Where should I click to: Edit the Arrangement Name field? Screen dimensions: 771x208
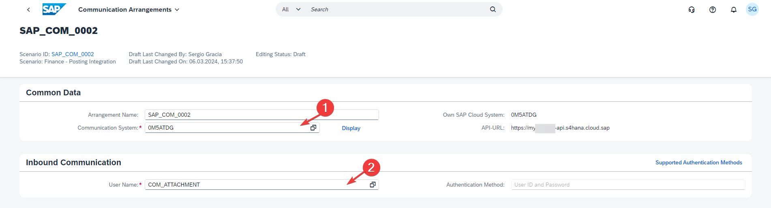pos(261,115)
